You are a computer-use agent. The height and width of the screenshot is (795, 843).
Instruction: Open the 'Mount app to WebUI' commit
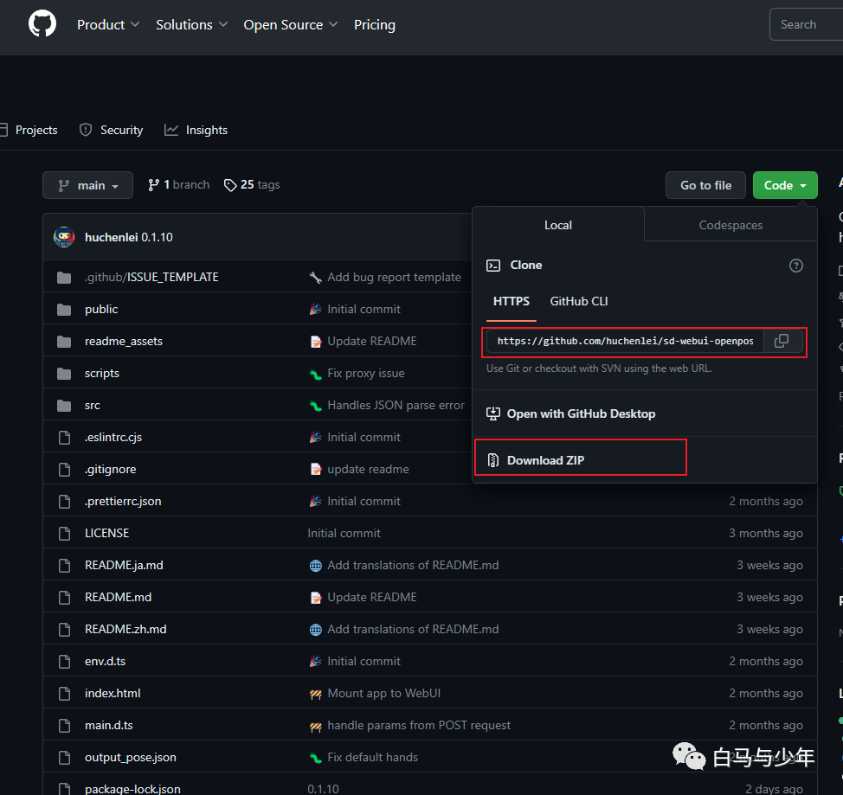[384, 694]
